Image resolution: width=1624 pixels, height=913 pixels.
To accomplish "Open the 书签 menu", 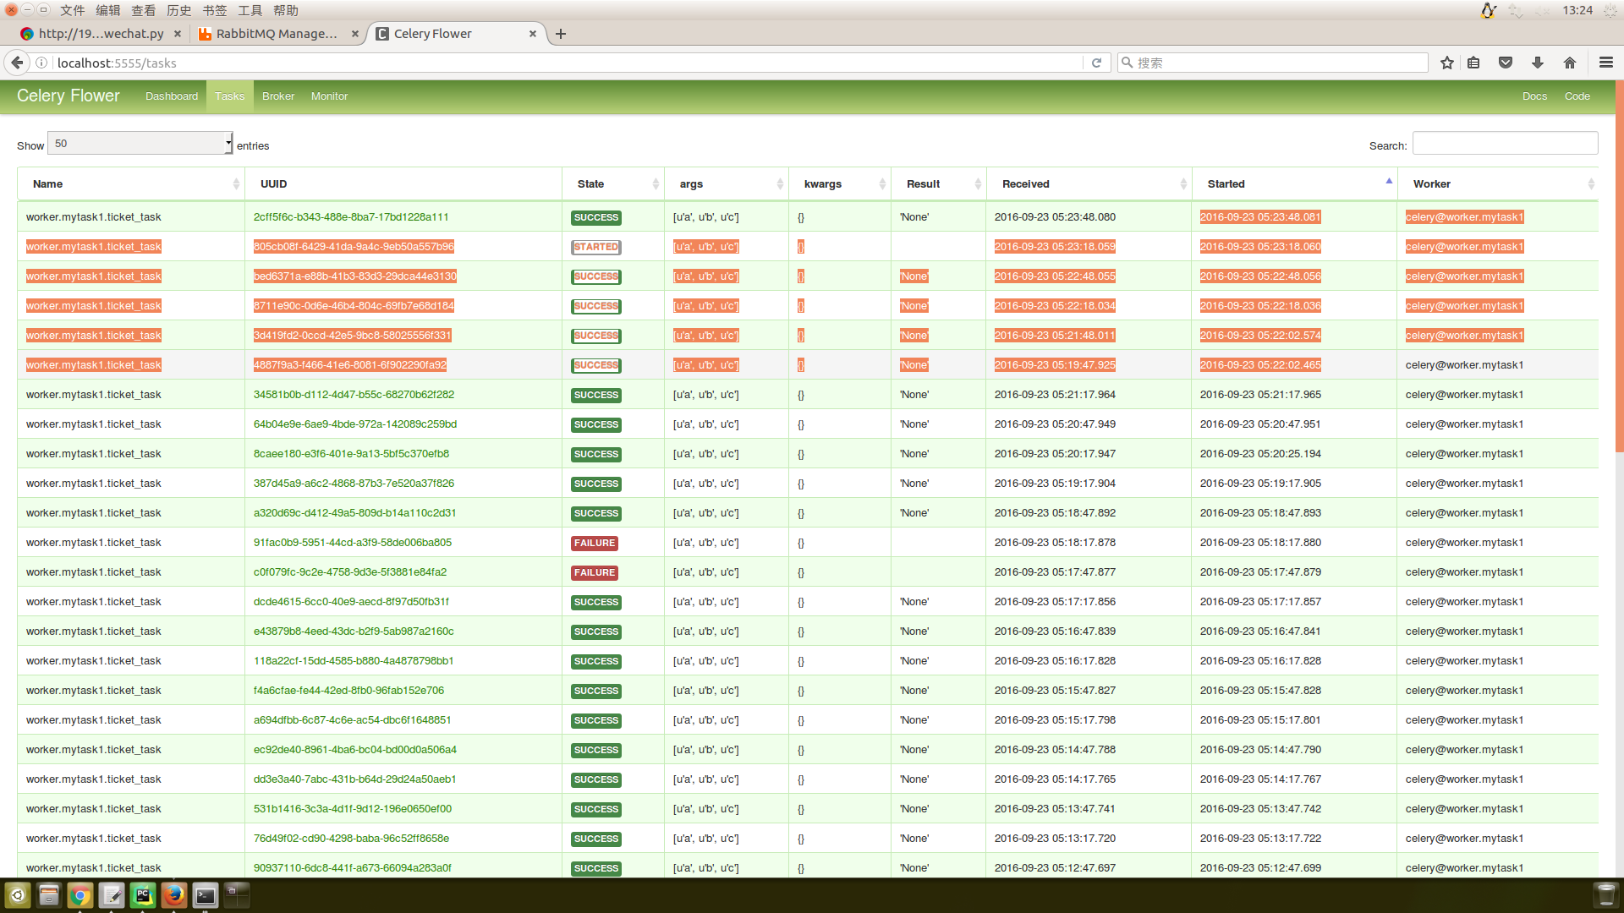I will click(214, 10).
